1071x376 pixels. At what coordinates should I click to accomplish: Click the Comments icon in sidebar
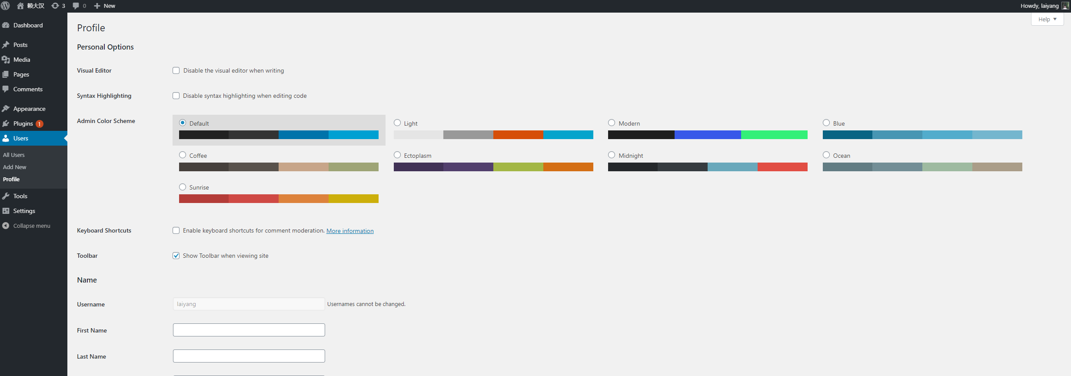pos(6,89)
